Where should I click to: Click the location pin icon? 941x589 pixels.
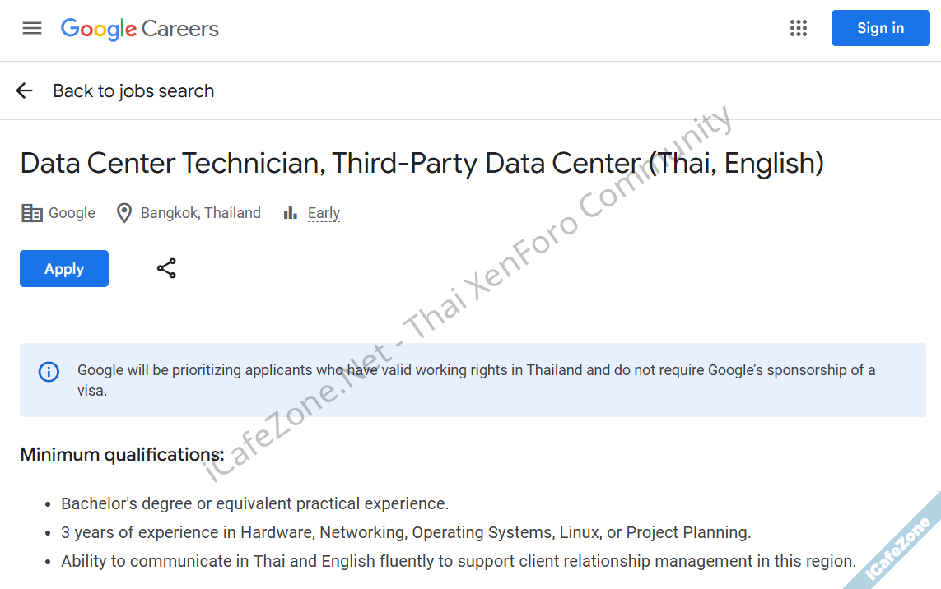(124, 213)
